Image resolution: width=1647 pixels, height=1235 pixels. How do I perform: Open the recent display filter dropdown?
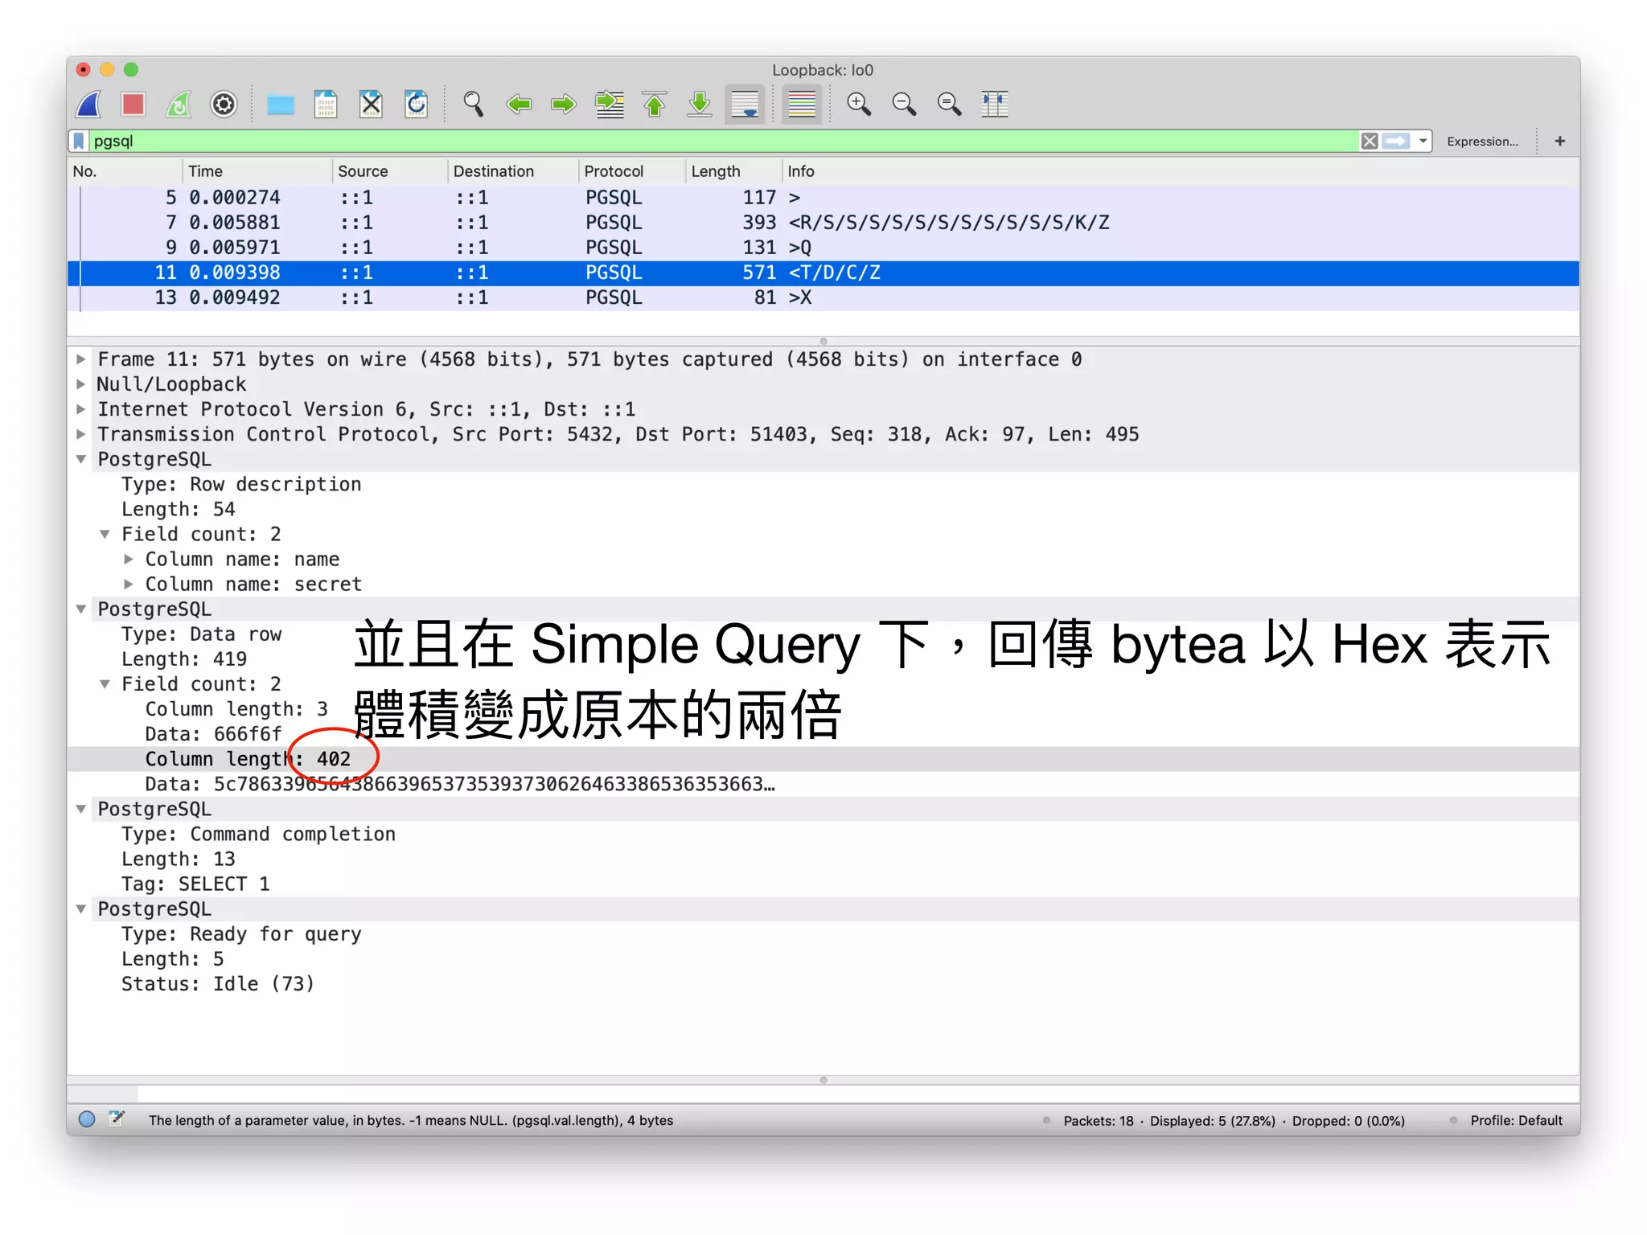pyautogui.click(x=1423, y=142)
